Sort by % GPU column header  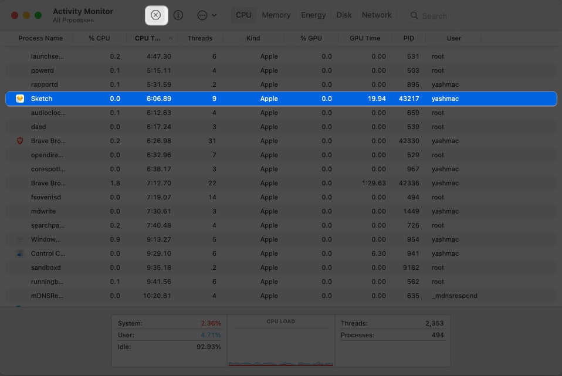coord(311,38)
